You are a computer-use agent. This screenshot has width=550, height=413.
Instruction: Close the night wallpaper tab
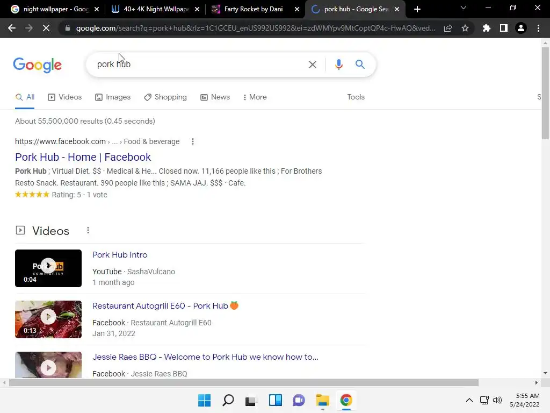pyautogui.click(x=97, y=9)
